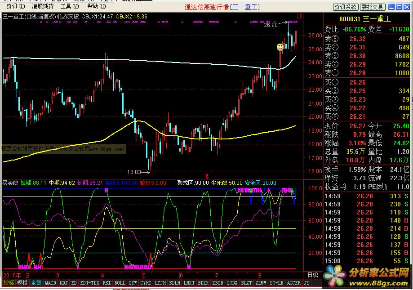
Task: Click the 警戒区:90.00 label
Action: pos(193,183)
